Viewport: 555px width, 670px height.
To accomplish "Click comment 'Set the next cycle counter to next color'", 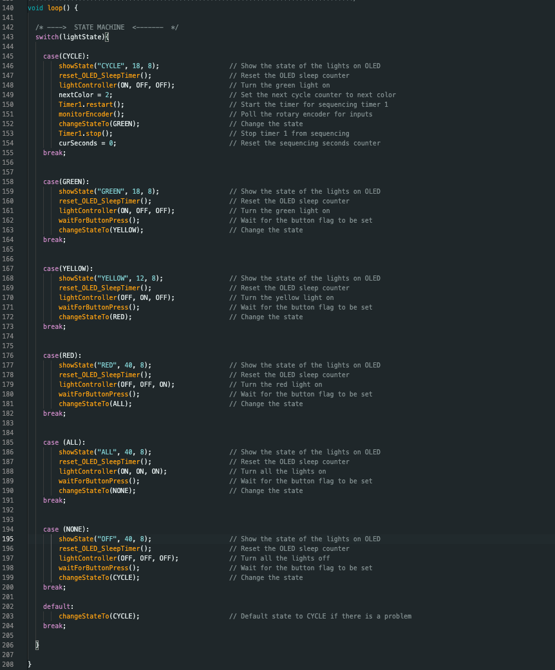I will [x=312, y=95].
